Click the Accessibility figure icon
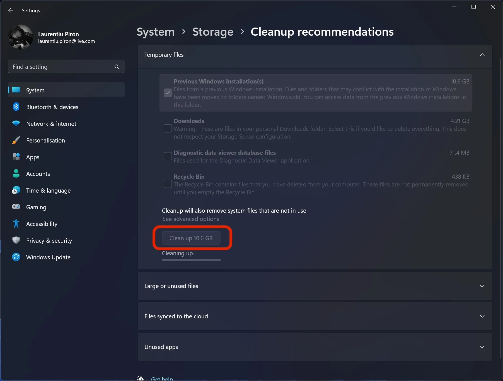This screenshot has width=503, height=381. click(16, 223)
